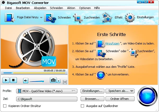
Task: Enable Ausgabe auf Quellordner checkbox
Action: click(x=82, y=106)
